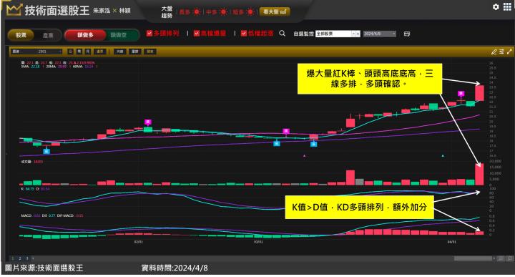Click the blue signal marker under the mid-chart low

(277, 143)
